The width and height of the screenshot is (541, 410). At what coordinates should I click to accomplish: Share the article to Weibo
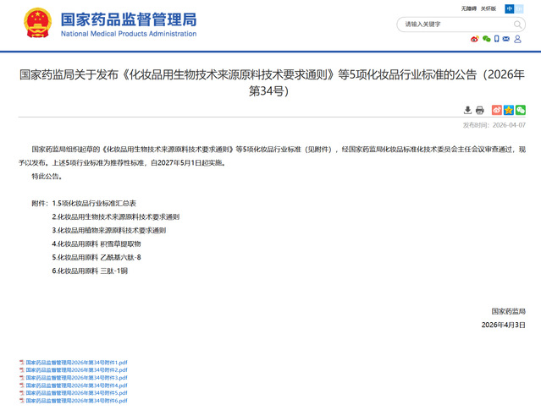(x=497, y=110)
